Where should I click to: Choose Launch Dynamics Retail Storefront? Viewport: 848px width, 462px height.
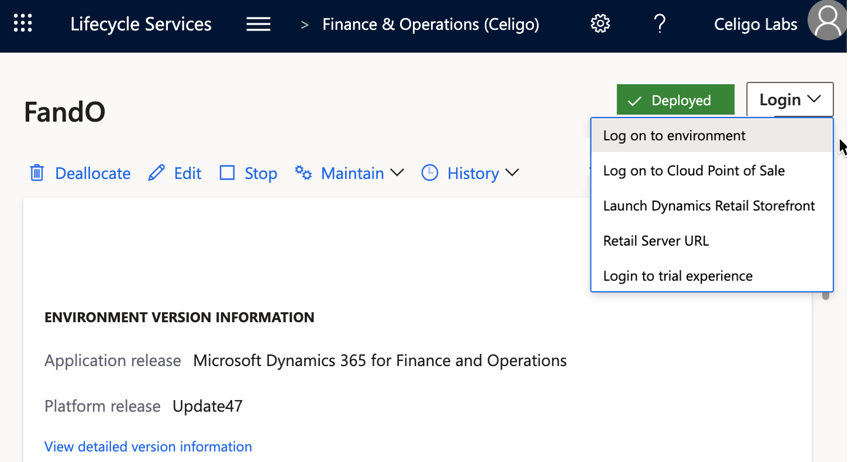[x=712, y=206]
